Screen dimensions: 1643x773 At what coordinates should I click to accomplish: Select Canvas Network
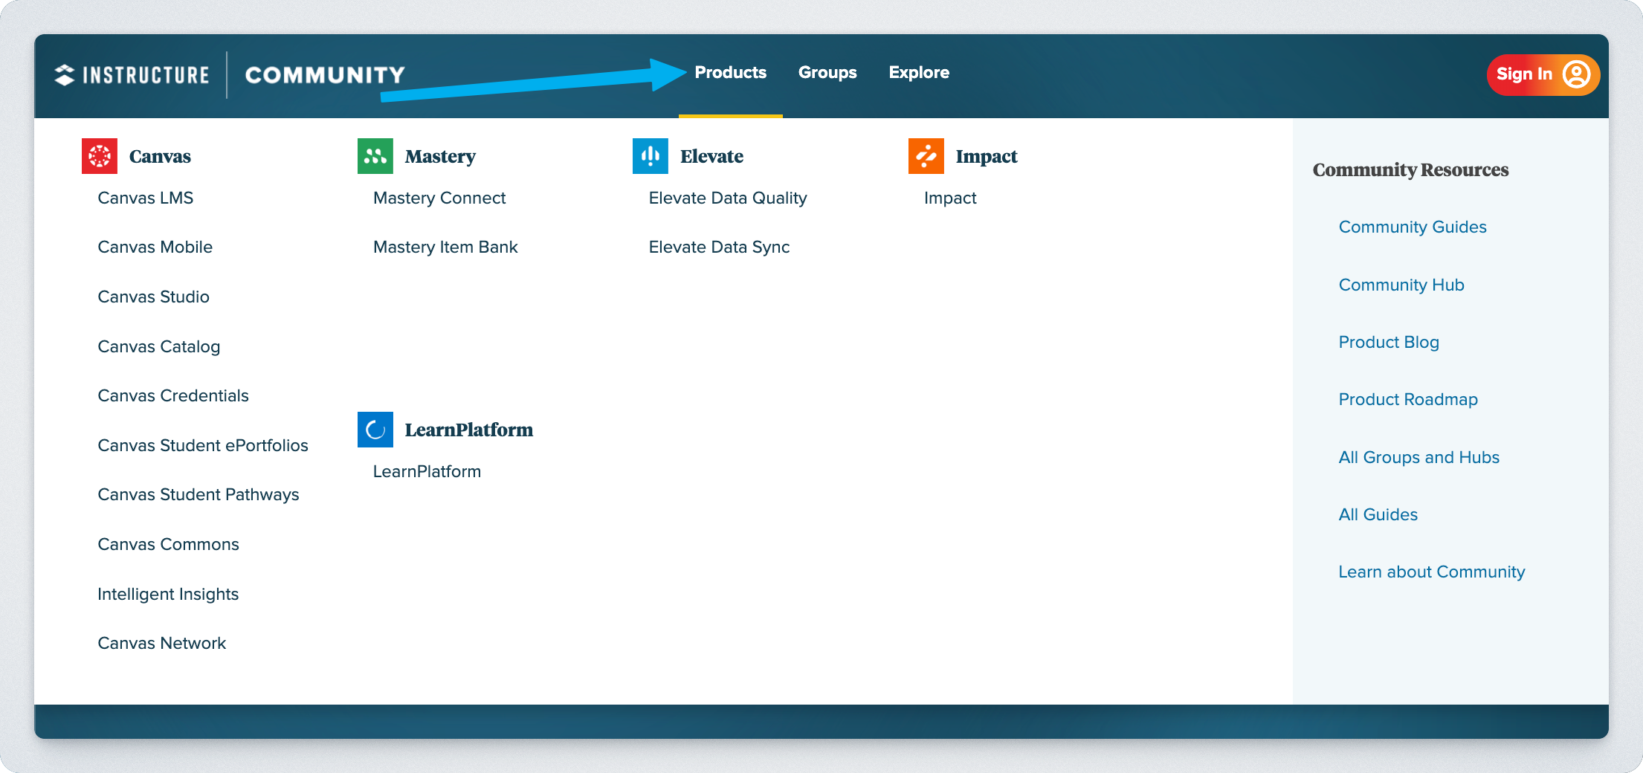point(162,643)
